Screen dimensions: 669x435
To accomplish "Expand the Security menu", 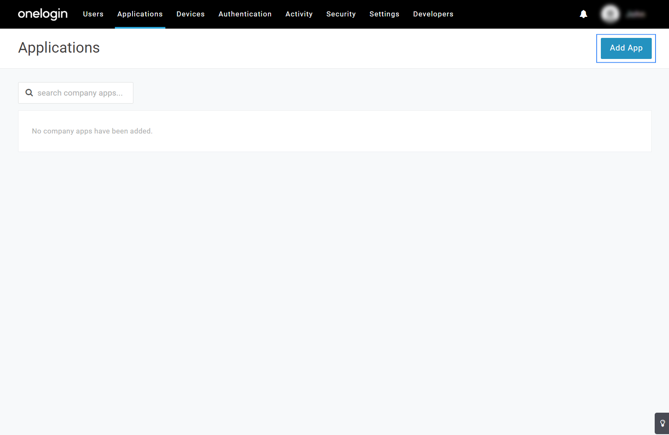I will [x=341, y=14].
